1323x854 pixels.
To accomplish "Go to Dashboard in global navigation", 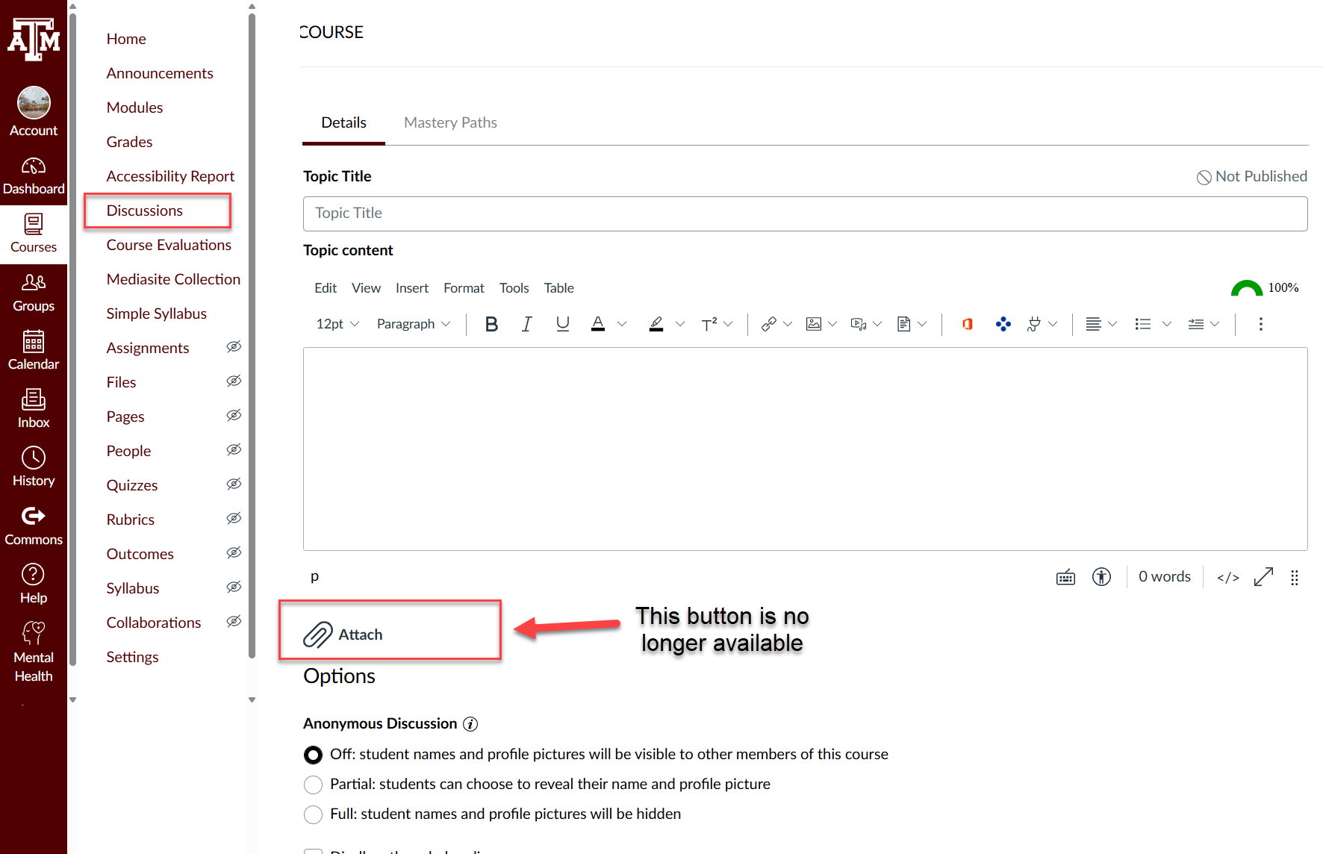I will coord(34,175).
